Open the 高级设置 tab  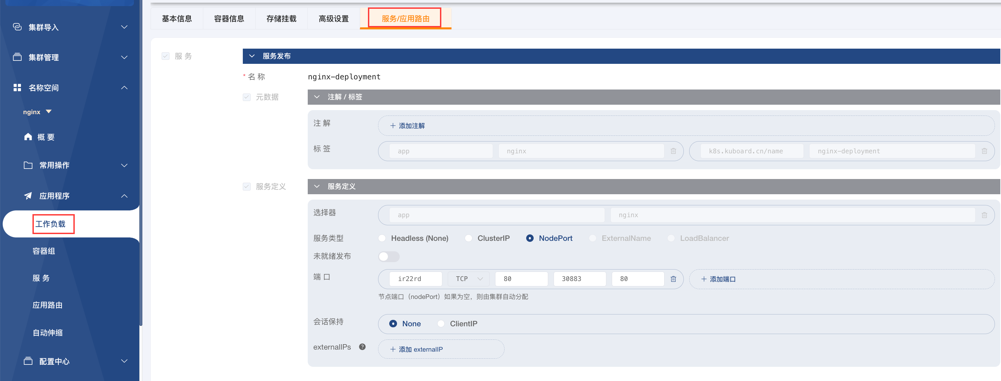pyautogui.click(x=333, y=19)
